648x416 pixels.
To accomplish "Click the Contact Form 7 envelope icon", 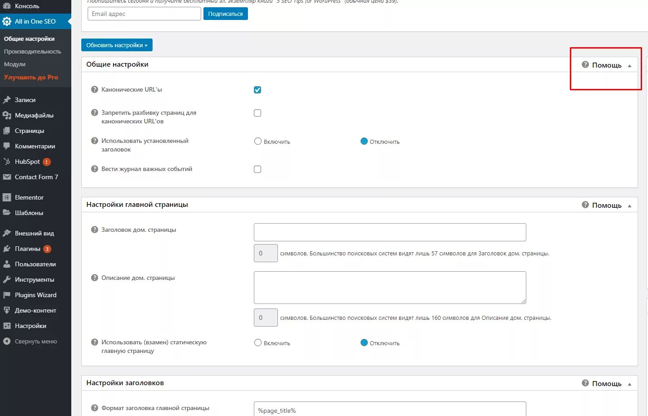I will click(x=7, y=177).
